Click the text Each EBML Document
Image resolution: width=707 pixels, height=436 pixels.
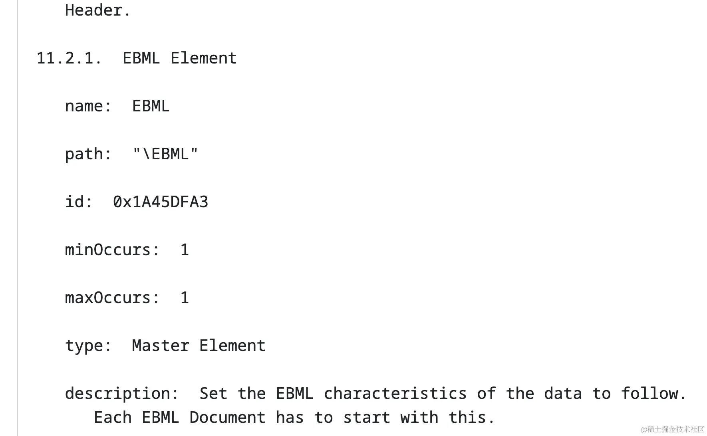[x=180, y=418]
